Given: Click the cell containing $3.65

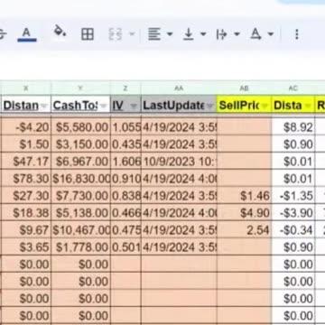Looking at the screenshot, I should tap(26, 247).
